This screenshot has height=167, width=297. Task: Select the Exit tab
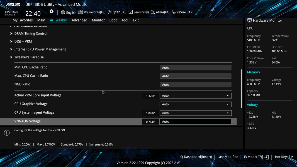(x=136, y=20)
